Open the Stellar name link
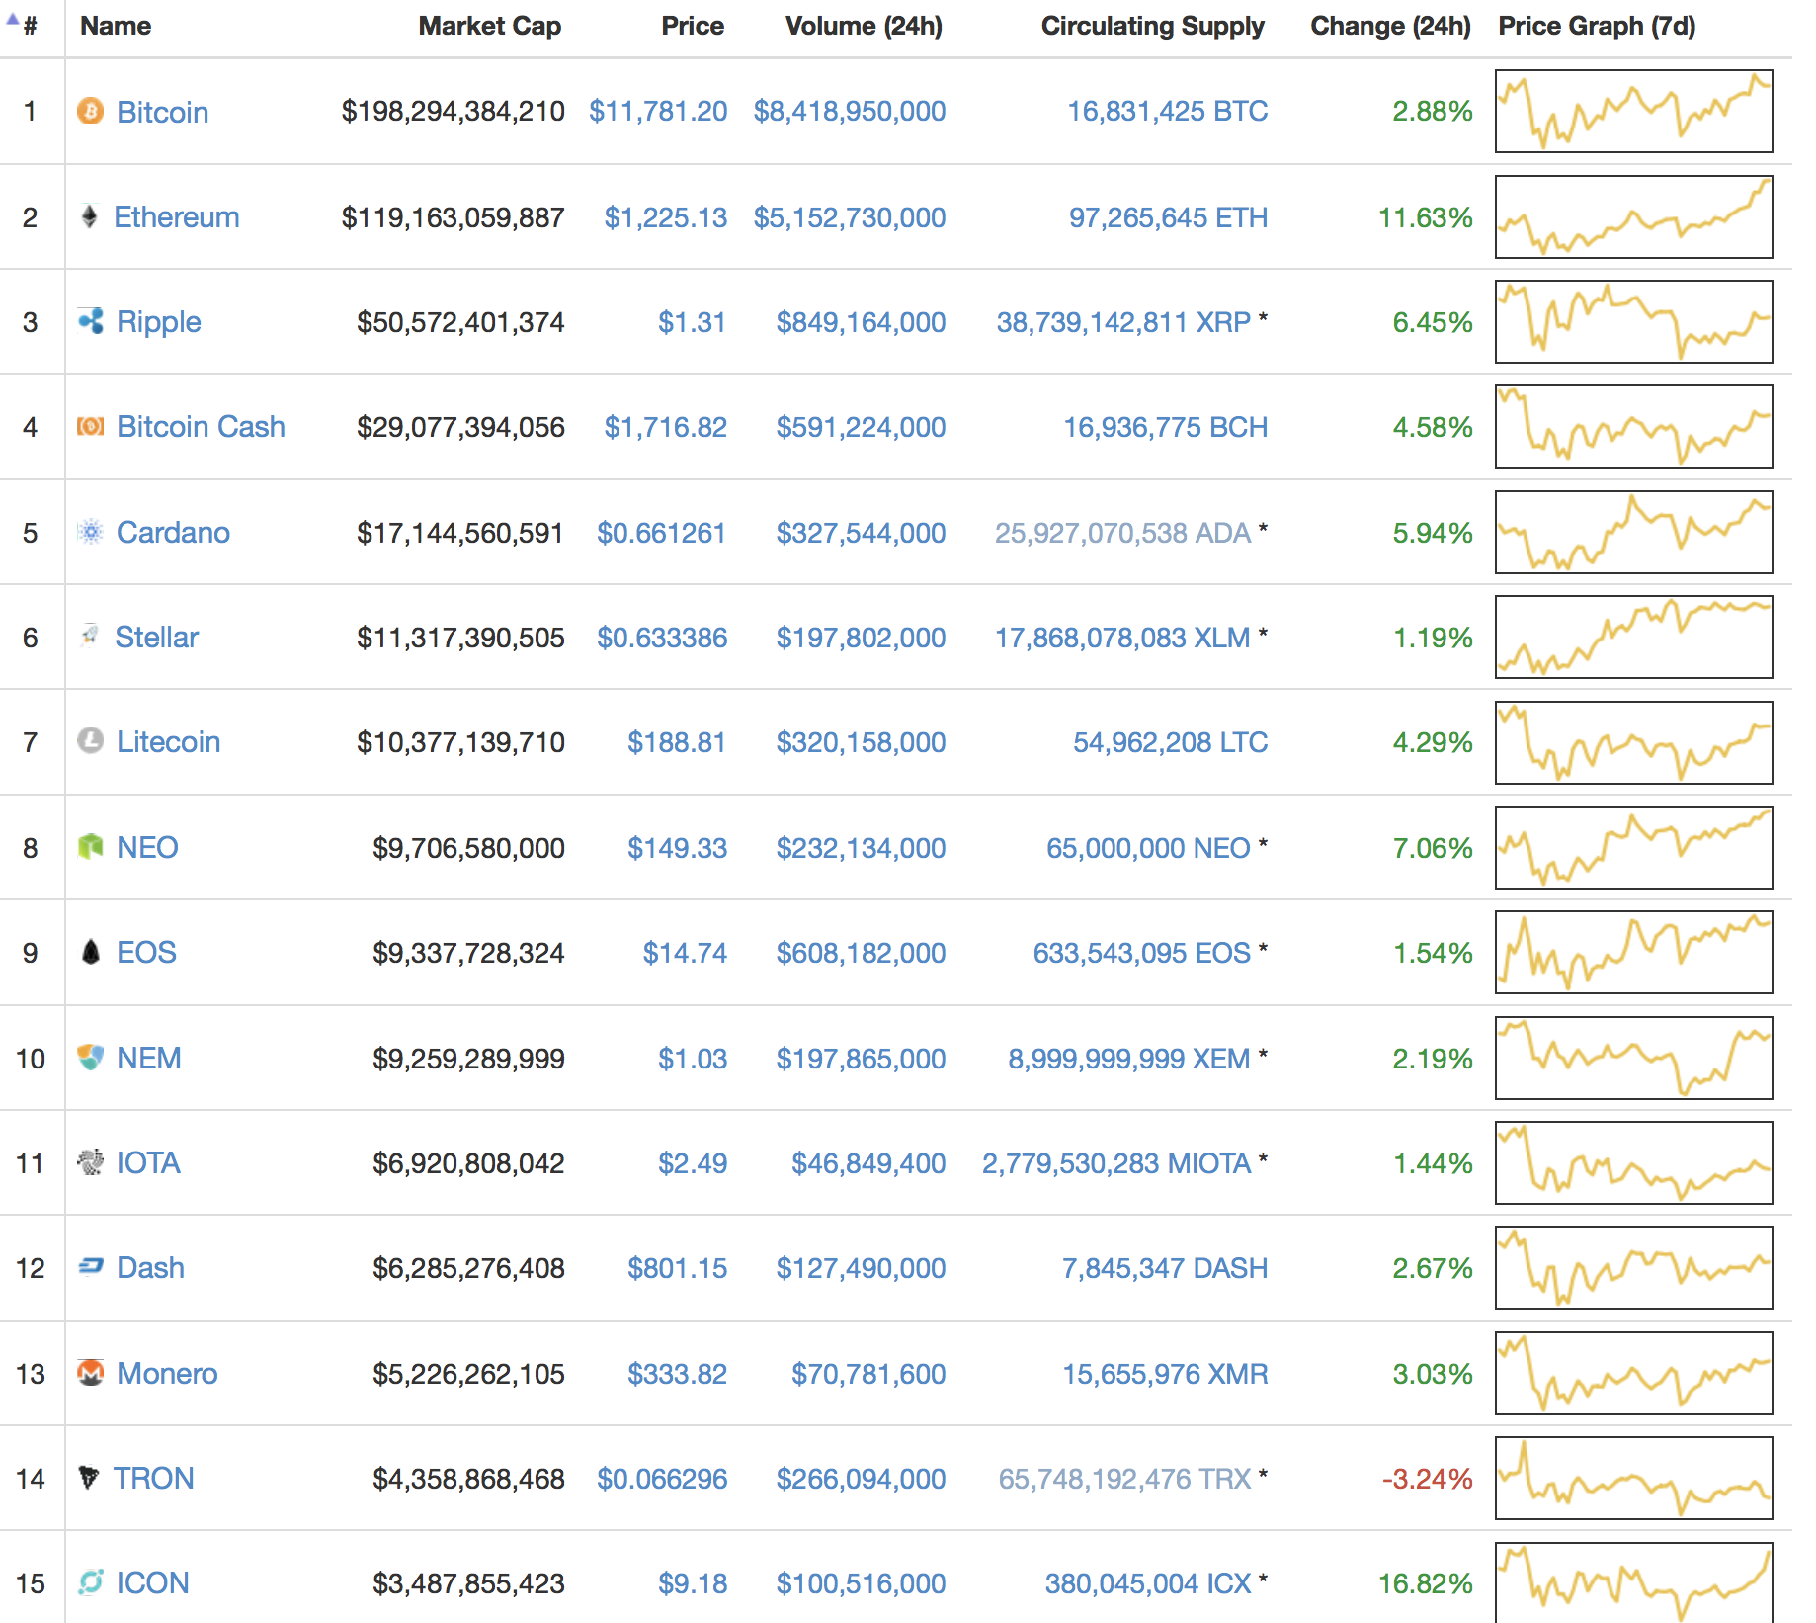Image resolution: width=1816 pixels, height=1623 pixels. point(156,637)
